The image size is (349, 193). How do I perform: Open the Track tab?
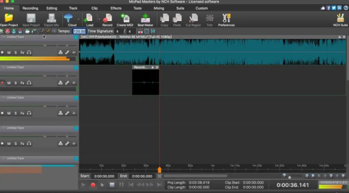(73, 8)
